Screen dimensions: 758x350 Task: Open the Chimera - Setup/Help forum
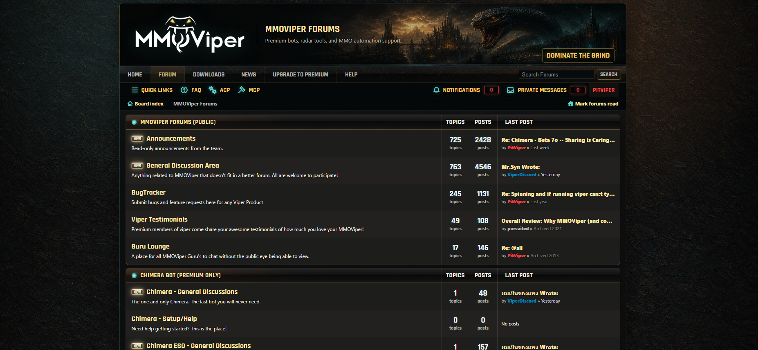tap(164, 319)
